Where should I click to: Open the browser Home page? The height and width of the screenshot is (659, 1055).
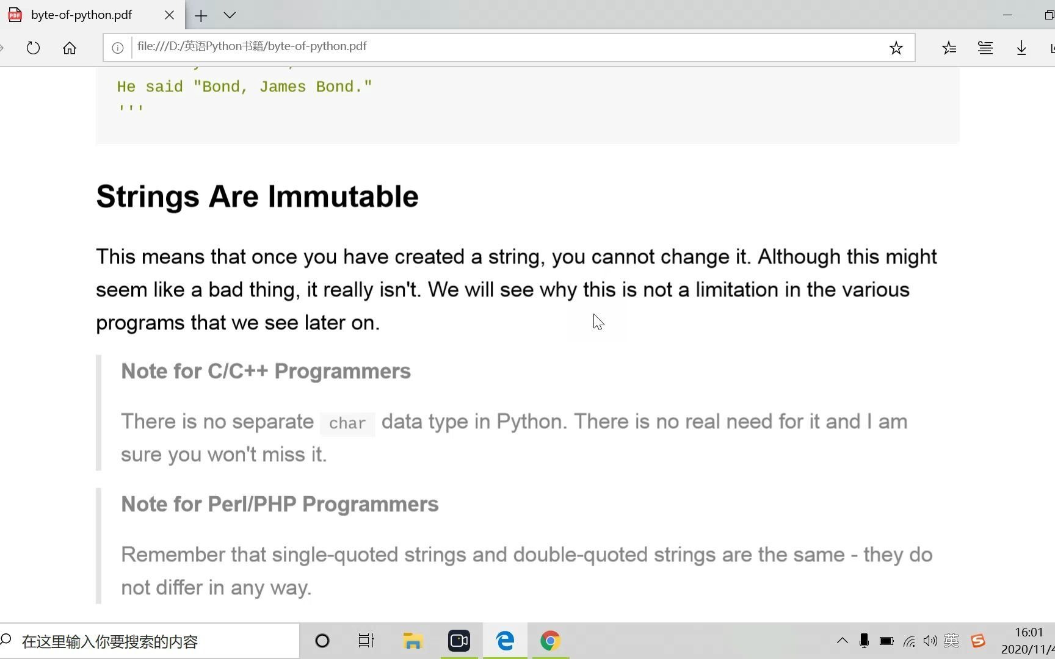pyautogui.click(x=70, y=48)
